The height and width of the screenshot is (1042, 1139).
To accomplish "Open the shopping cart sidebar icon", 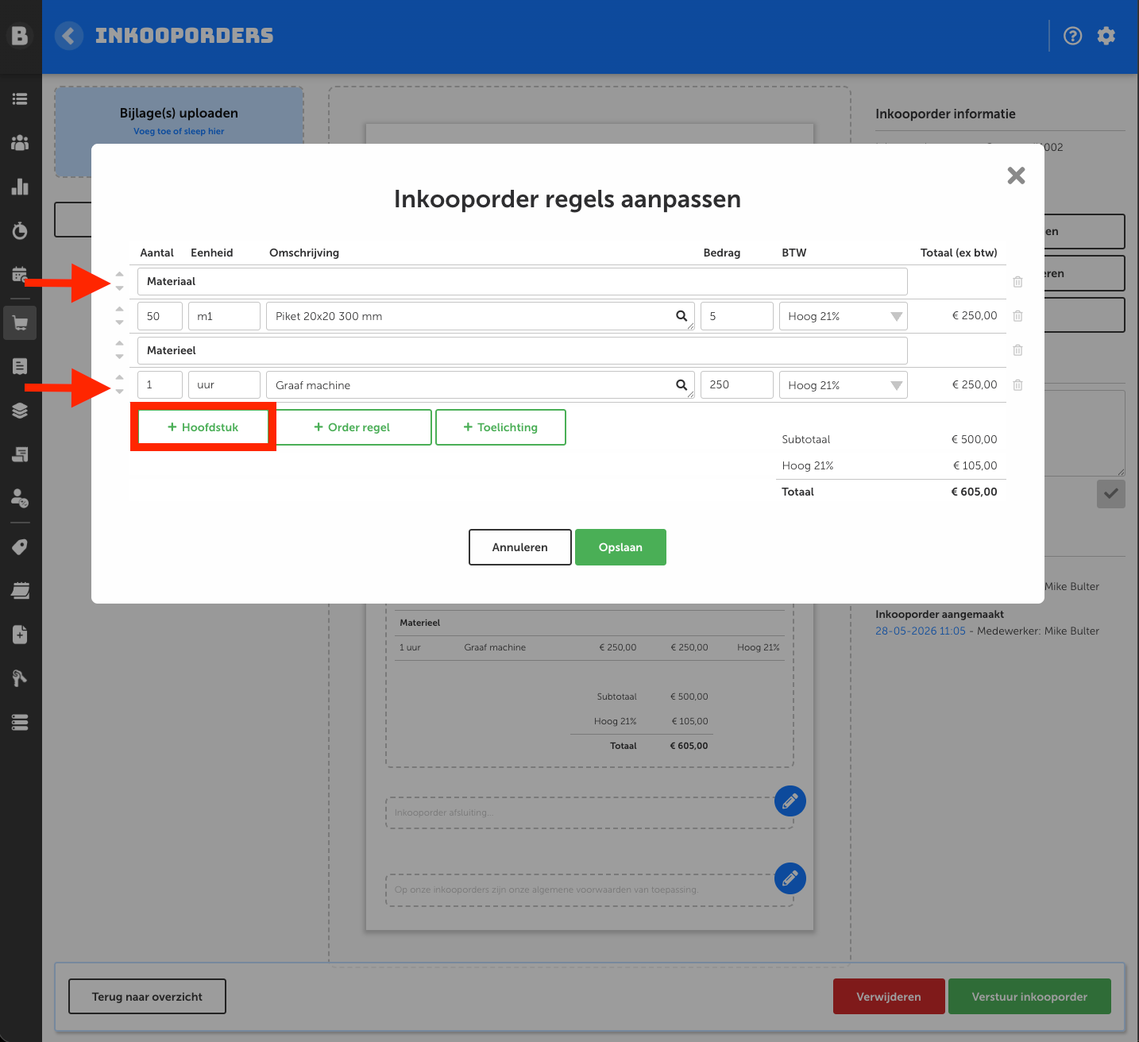I will point(20,323).
